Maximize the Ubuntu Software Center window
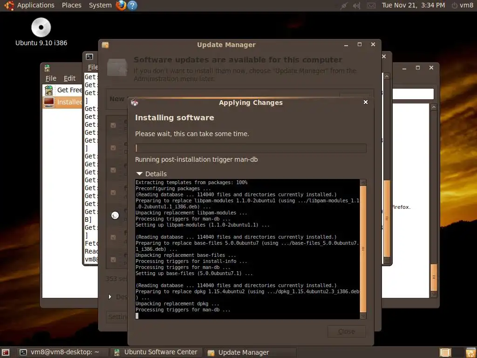 [418, 68]
